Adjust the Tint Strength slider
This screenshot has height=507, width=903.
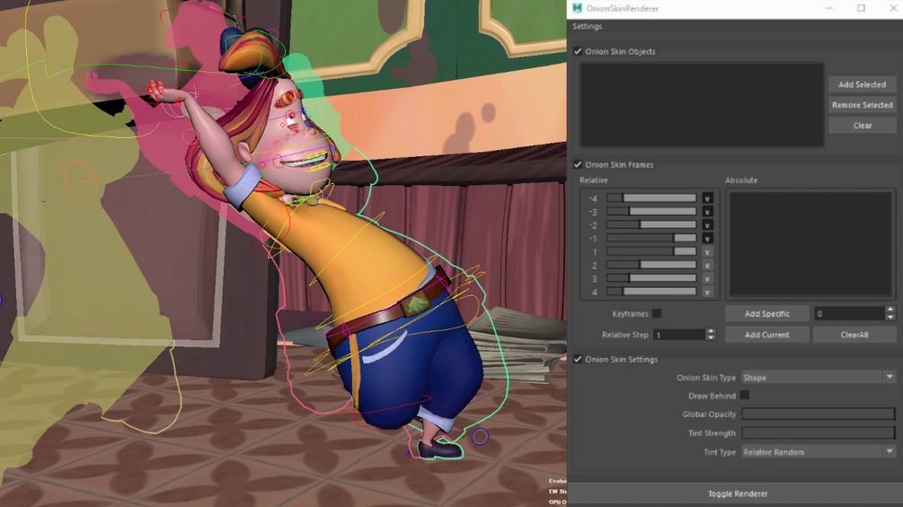click(819, 433)
